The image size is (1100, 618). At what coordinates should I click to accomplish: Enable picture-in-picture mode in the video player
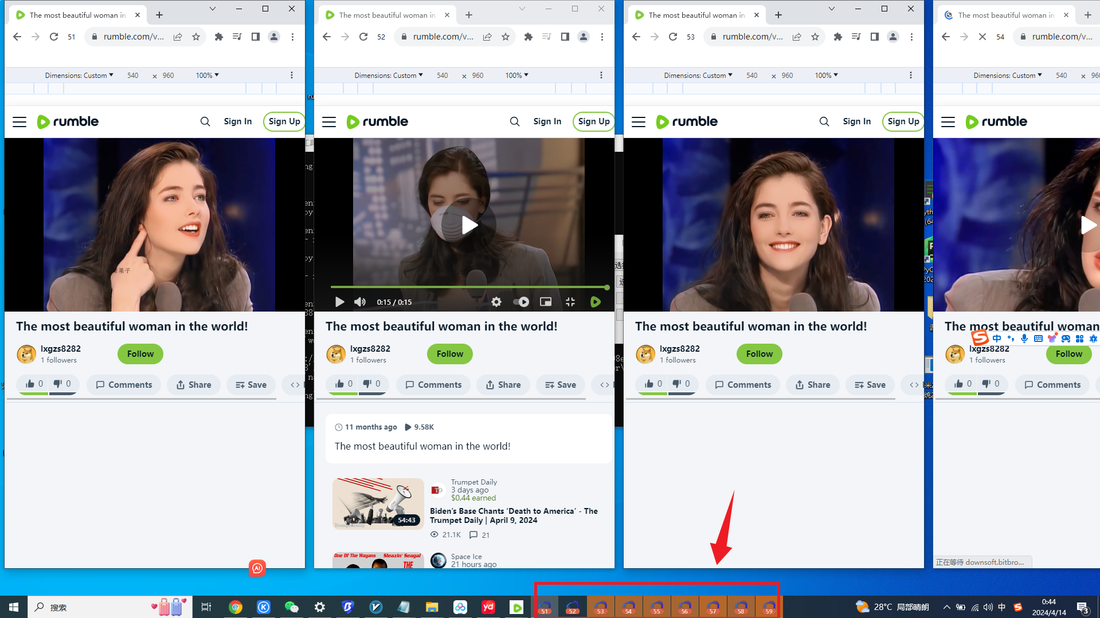click(546, 302)
